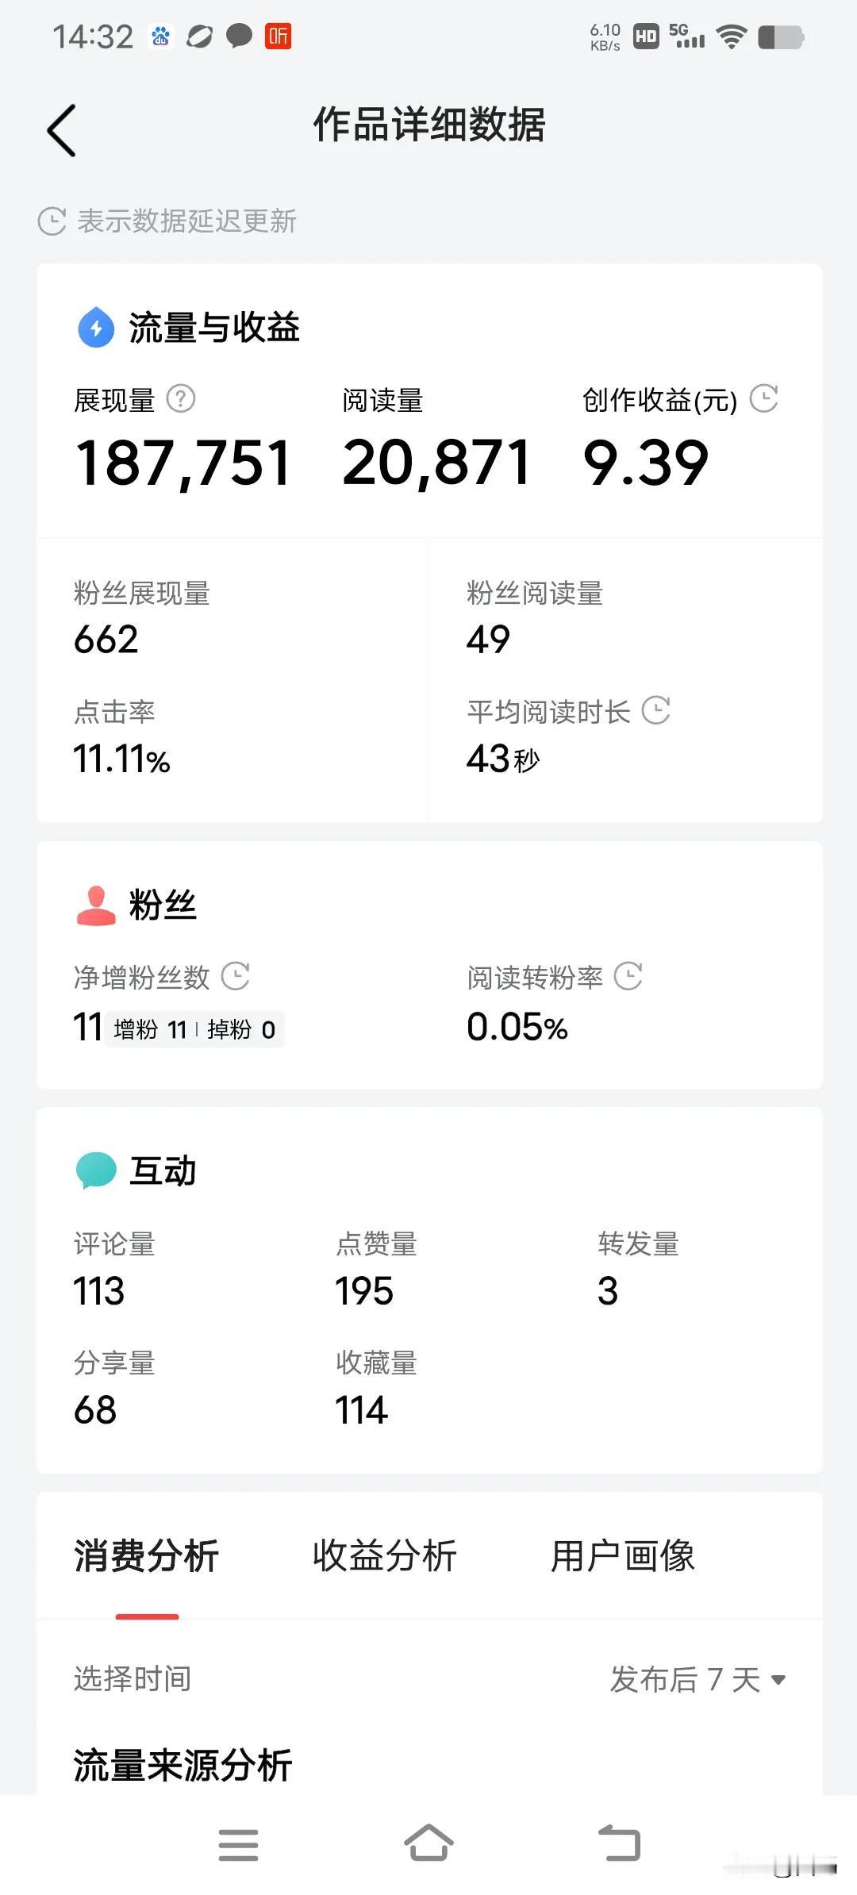Tap the 评论量 count 113
Screen dimensions: 857x1895
pyautogui.click(x=99, y=1291)
